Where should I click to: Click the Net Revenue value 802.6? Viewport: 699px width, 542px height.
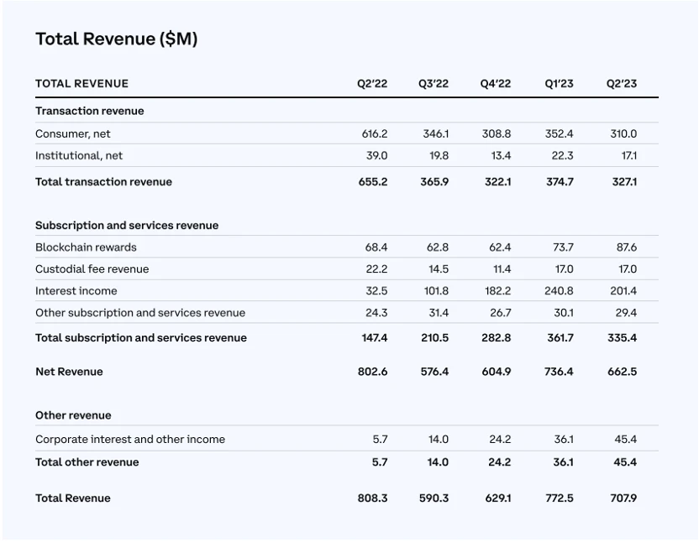[x=372, y=372]
